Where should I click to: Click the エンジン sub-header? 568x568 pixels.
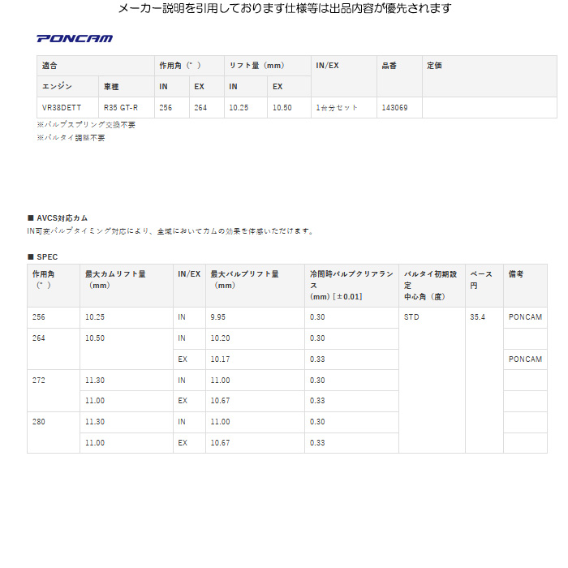(x=67, y=86)
